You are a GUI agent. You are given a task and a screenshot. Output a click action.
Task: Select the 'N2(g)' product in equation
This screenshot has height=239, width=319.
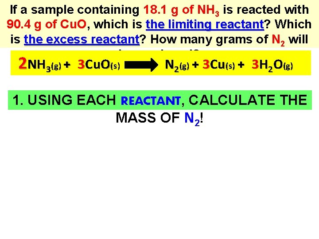tap(177, 66)
